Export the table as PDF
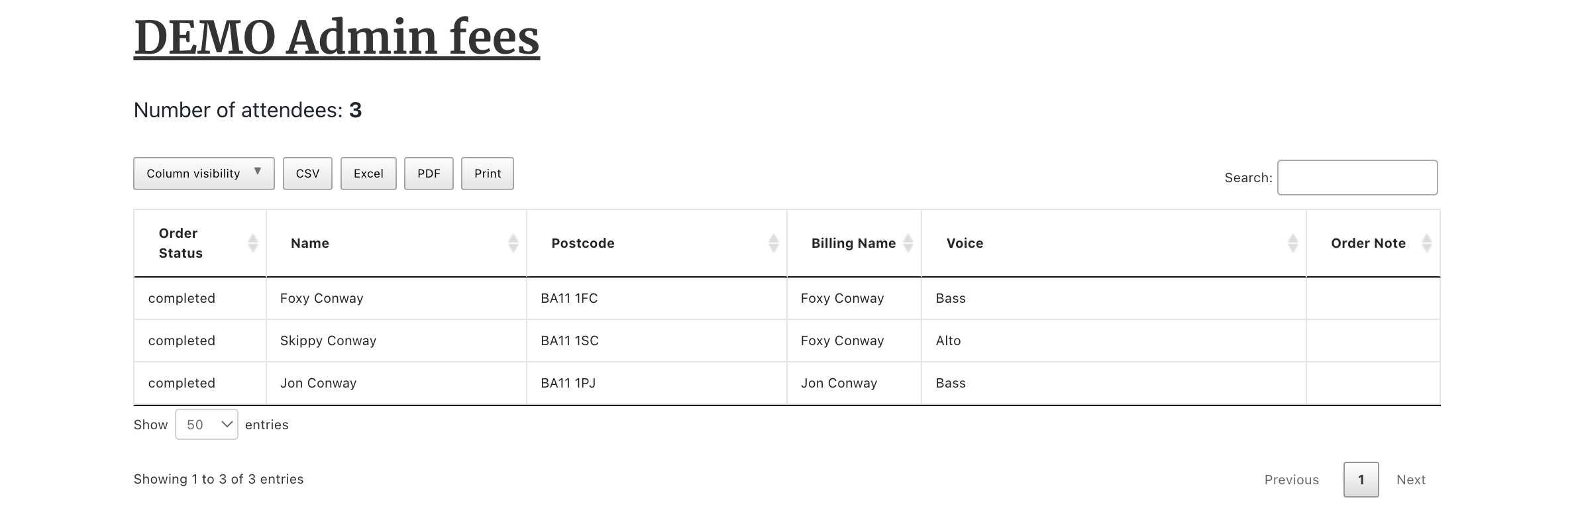The height and width of the screenshot is (526, 1576). [x=429, y=174]
